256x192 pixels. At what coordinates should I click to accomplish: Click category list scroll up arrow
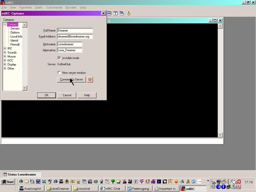click(25, 25)
